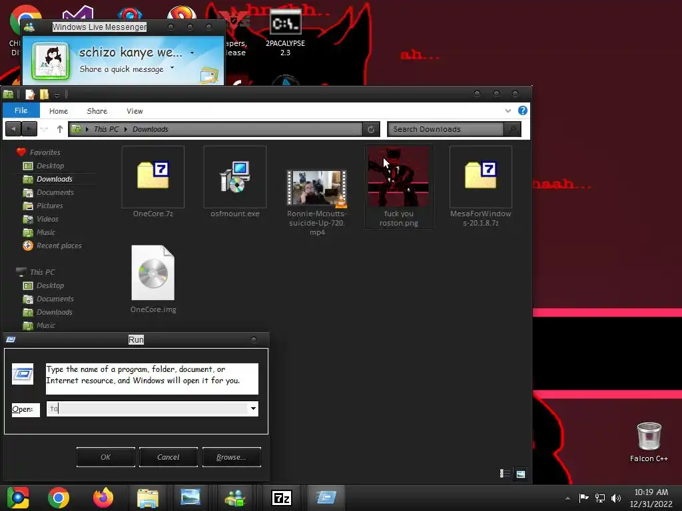Open Downloads under This PC
Screen dimensions: 682x511
click(x=55, y=312)
